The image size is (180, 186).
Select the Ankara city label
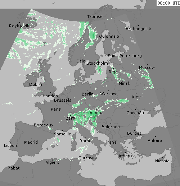click(155, 140)
